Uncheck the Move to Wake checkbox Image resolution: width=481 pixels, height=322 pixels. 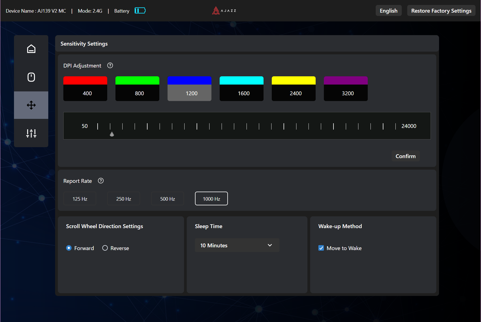321,248
